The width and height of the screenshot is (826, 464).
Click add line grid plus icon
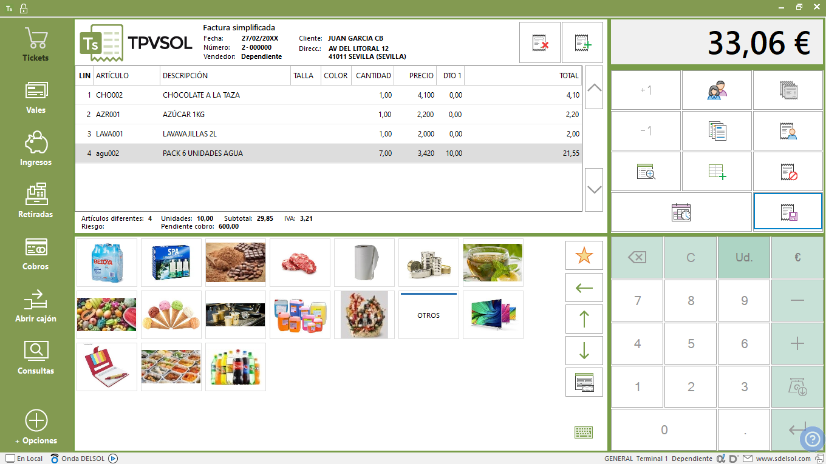point(717,172)
